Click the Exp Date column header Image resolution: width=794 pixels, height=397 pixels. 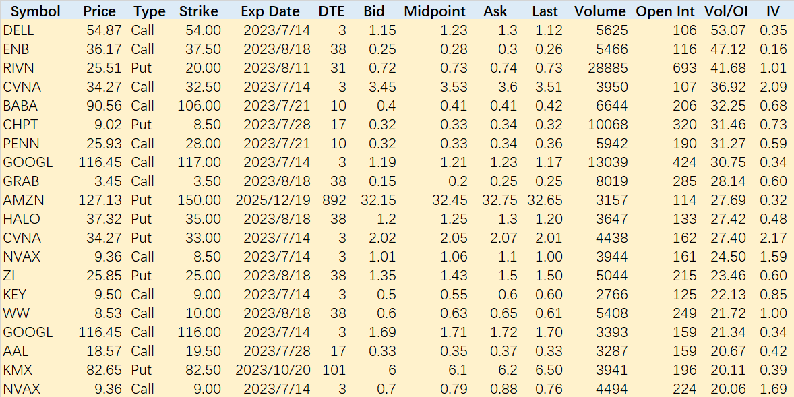point(270,11)
